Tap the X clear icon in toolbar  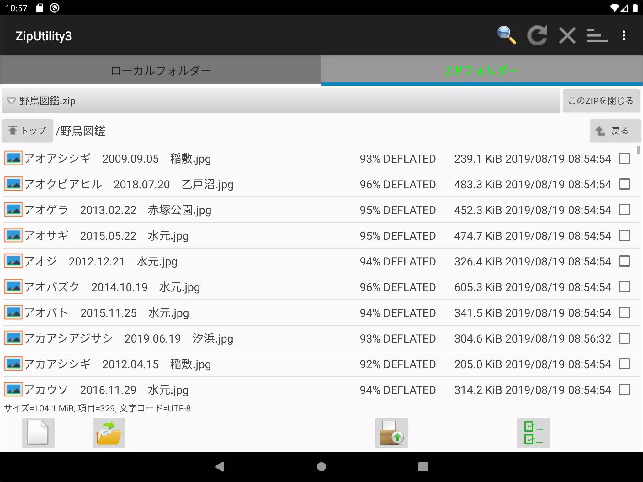click(x=567, y=35)
